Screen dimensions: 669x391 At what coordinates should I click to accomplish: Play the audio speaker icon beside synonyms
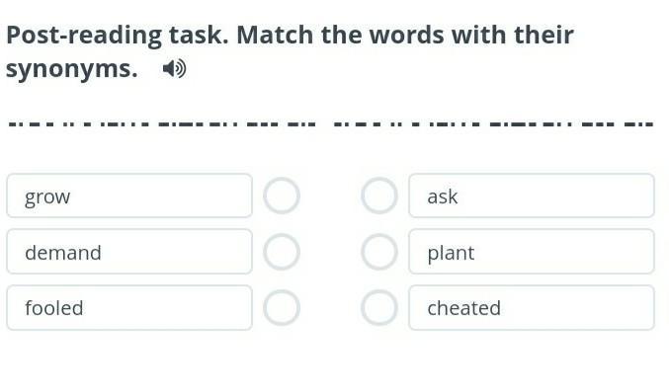tap(174, 69)
